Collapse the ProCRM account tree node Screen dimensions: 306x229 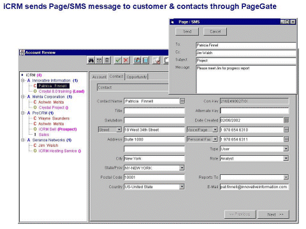pos(23,113)
